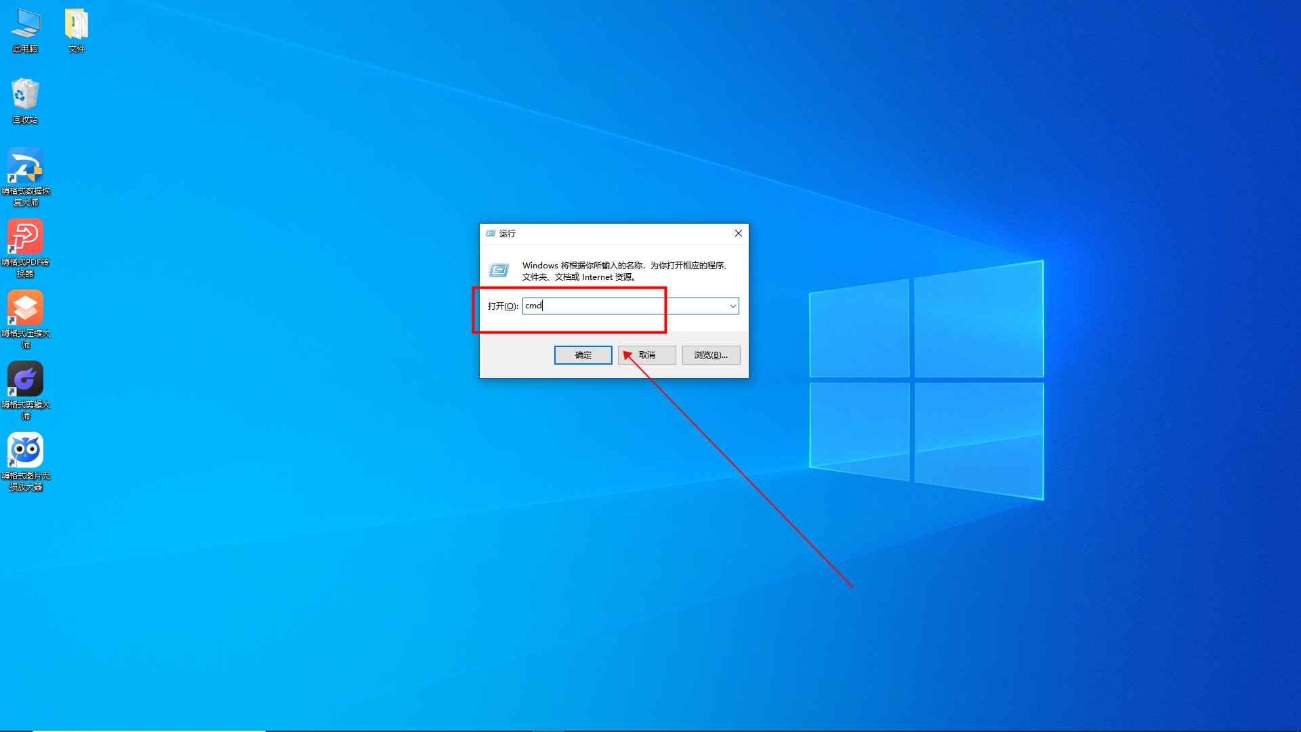Confirm with the 确定 button
This screenshot has height=732, width=1301.
583,354
